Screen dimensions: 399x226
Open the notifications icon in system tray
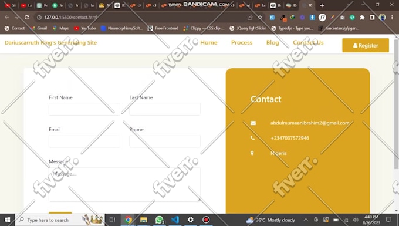pyautogui.click(x=388, y=220)
